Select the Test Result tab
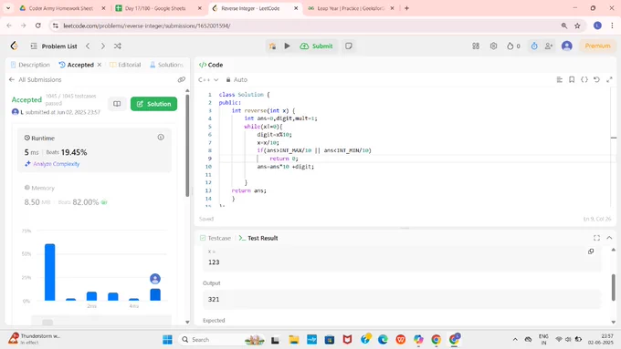Image resolution: width=621 pixels, height=349 pixels. click(258, 238)
